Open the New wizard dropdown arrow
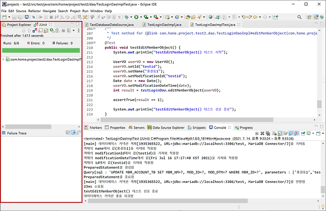Screen dimensions: 326x211 pyautogui.click(x=9, y=17)
